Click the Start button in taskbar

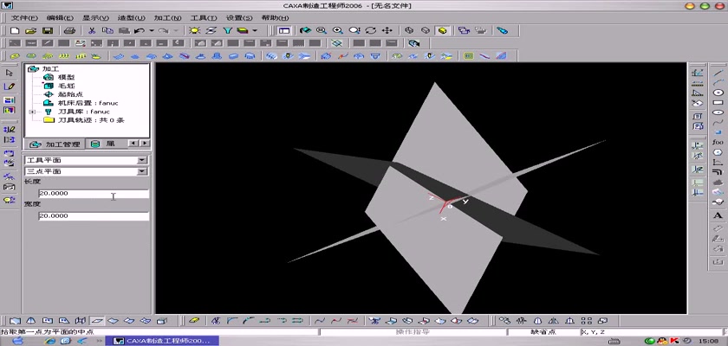click(18, 341)
